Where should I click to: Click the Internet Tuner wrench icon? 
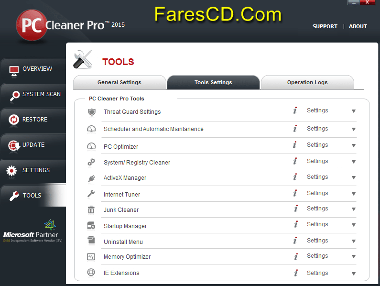[x=91, y=194]
